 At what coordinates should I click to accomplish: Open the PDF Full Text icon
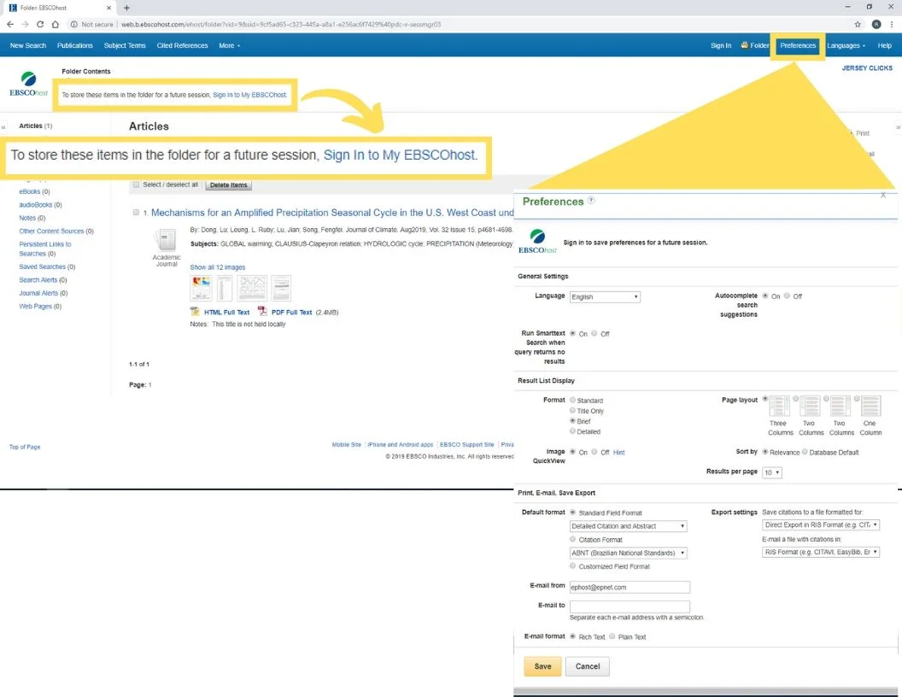tap(262, 311)
